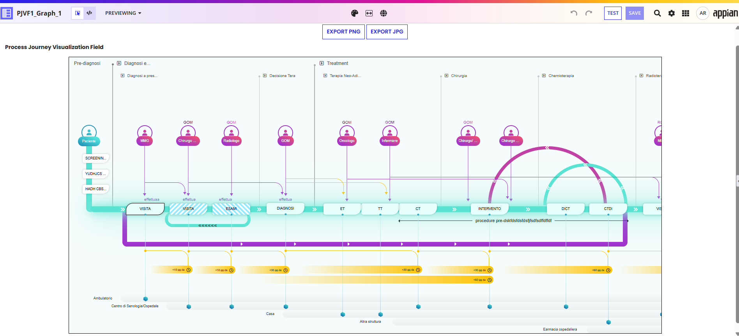The height and width of the screenshot is (336, 739).
Task: Open the PREVIEWING dropdown
Action: pyautogui.click(x=123, y=13)
